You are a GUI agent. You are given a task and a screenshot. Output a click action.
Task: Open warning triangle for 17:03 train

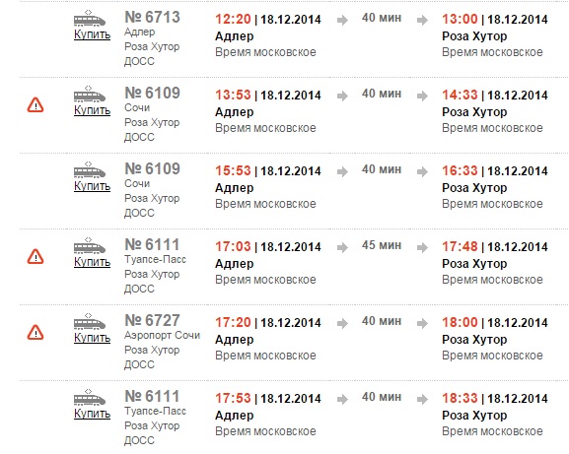point(36,256)
